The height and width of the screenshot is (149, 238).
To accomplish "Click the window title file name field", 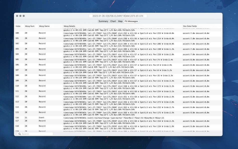I will click(x=118, y=16).
